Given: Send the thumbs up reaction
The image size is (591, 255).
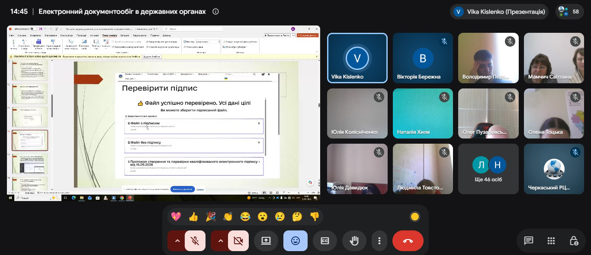Looking at the screenshot, I should click(x=193, y=217).
